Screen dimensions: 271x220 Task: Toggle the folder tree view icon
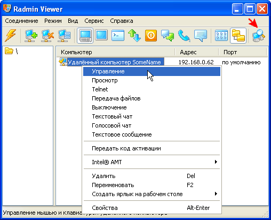(x=238, y=36)
